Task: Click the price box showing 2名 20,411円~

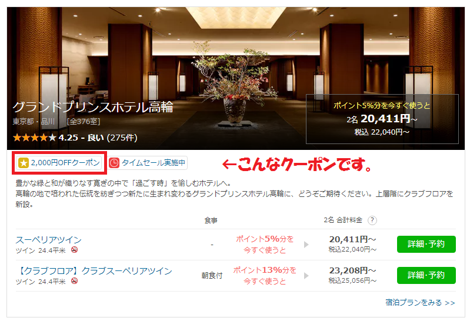Action: (x=382, y=119)
